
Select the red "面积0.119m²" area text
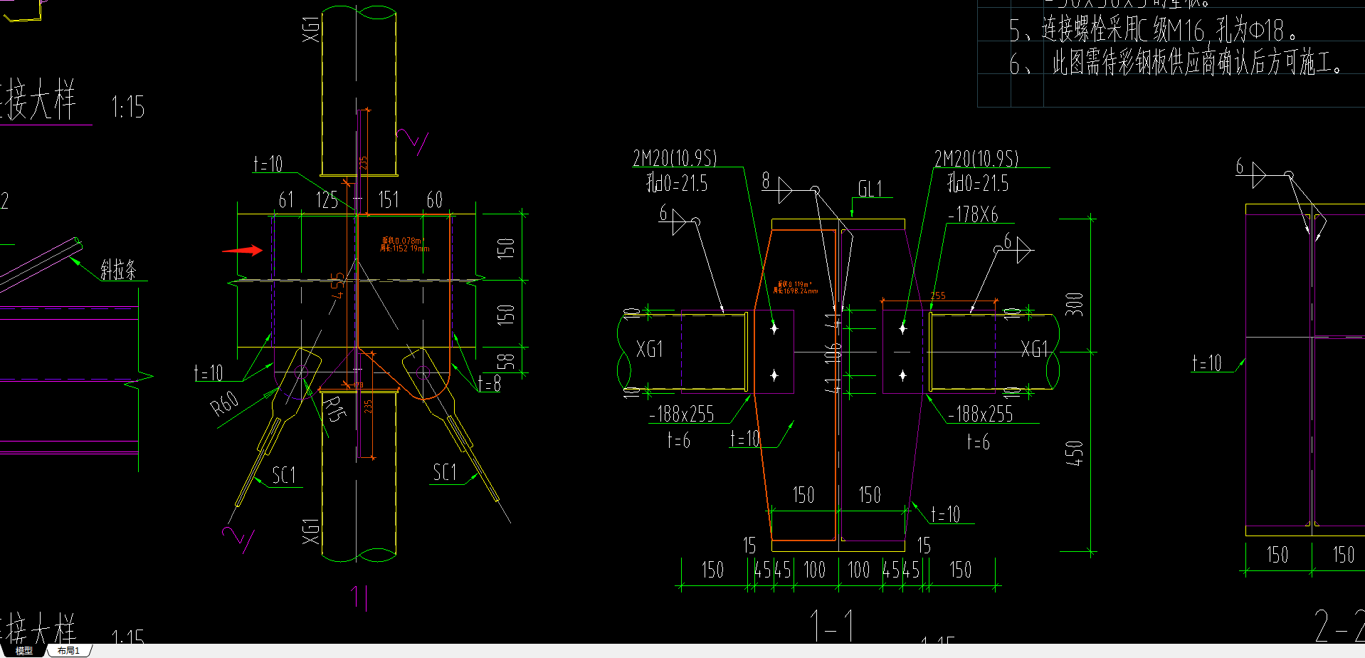point(794,284)
